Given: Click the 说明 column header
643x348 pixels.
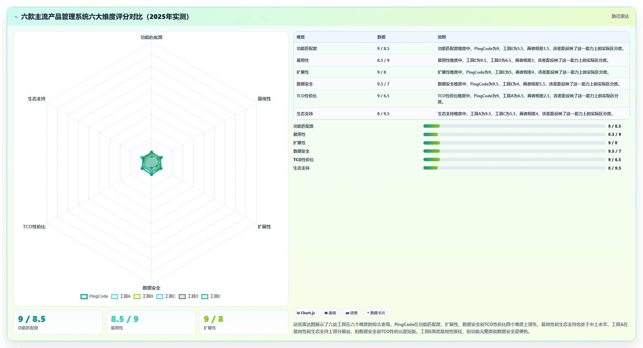Looking at the screenshot, I should pyautogui.click(x=442, y=37).
